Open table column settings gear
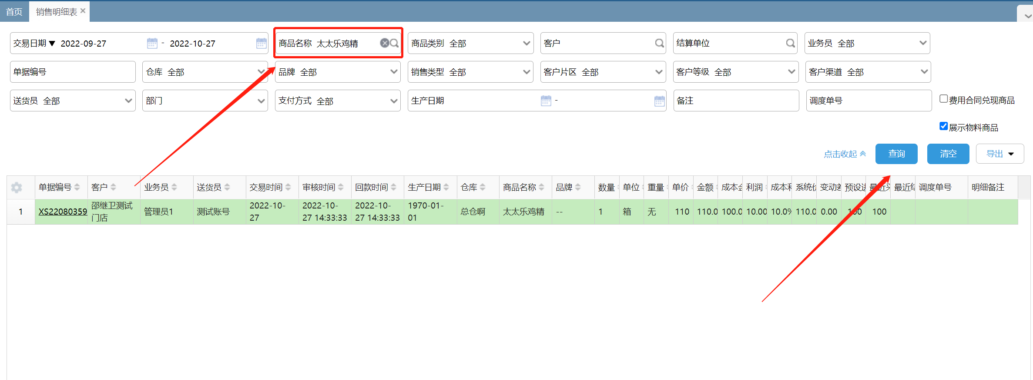 coord(17,187)
